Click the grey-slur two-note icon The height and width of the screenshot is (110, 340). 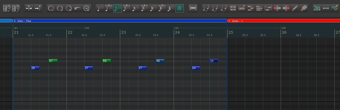(206, 9)
